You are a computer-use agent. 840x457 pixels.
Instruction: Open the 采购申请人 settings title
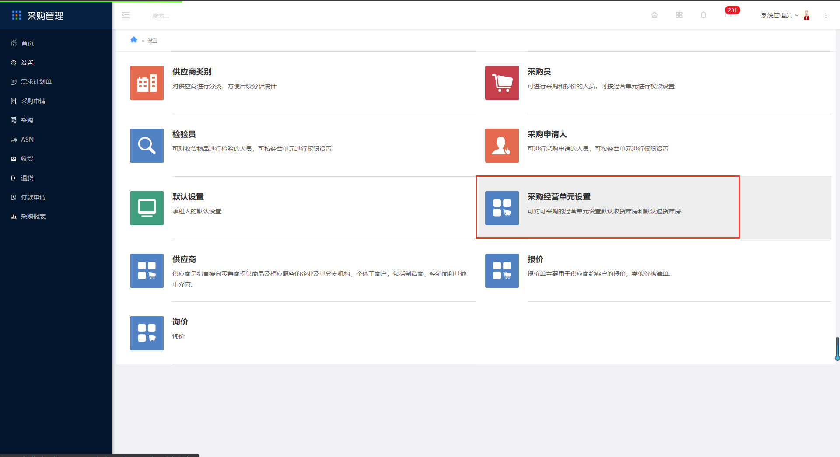coord(547,134)
